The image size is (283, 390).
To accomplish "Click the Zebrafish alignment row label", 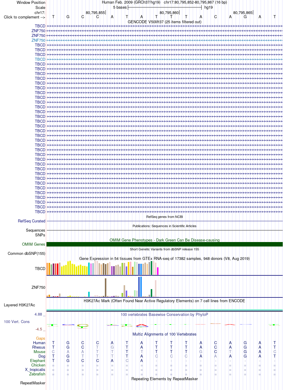I will click(38, 374).
